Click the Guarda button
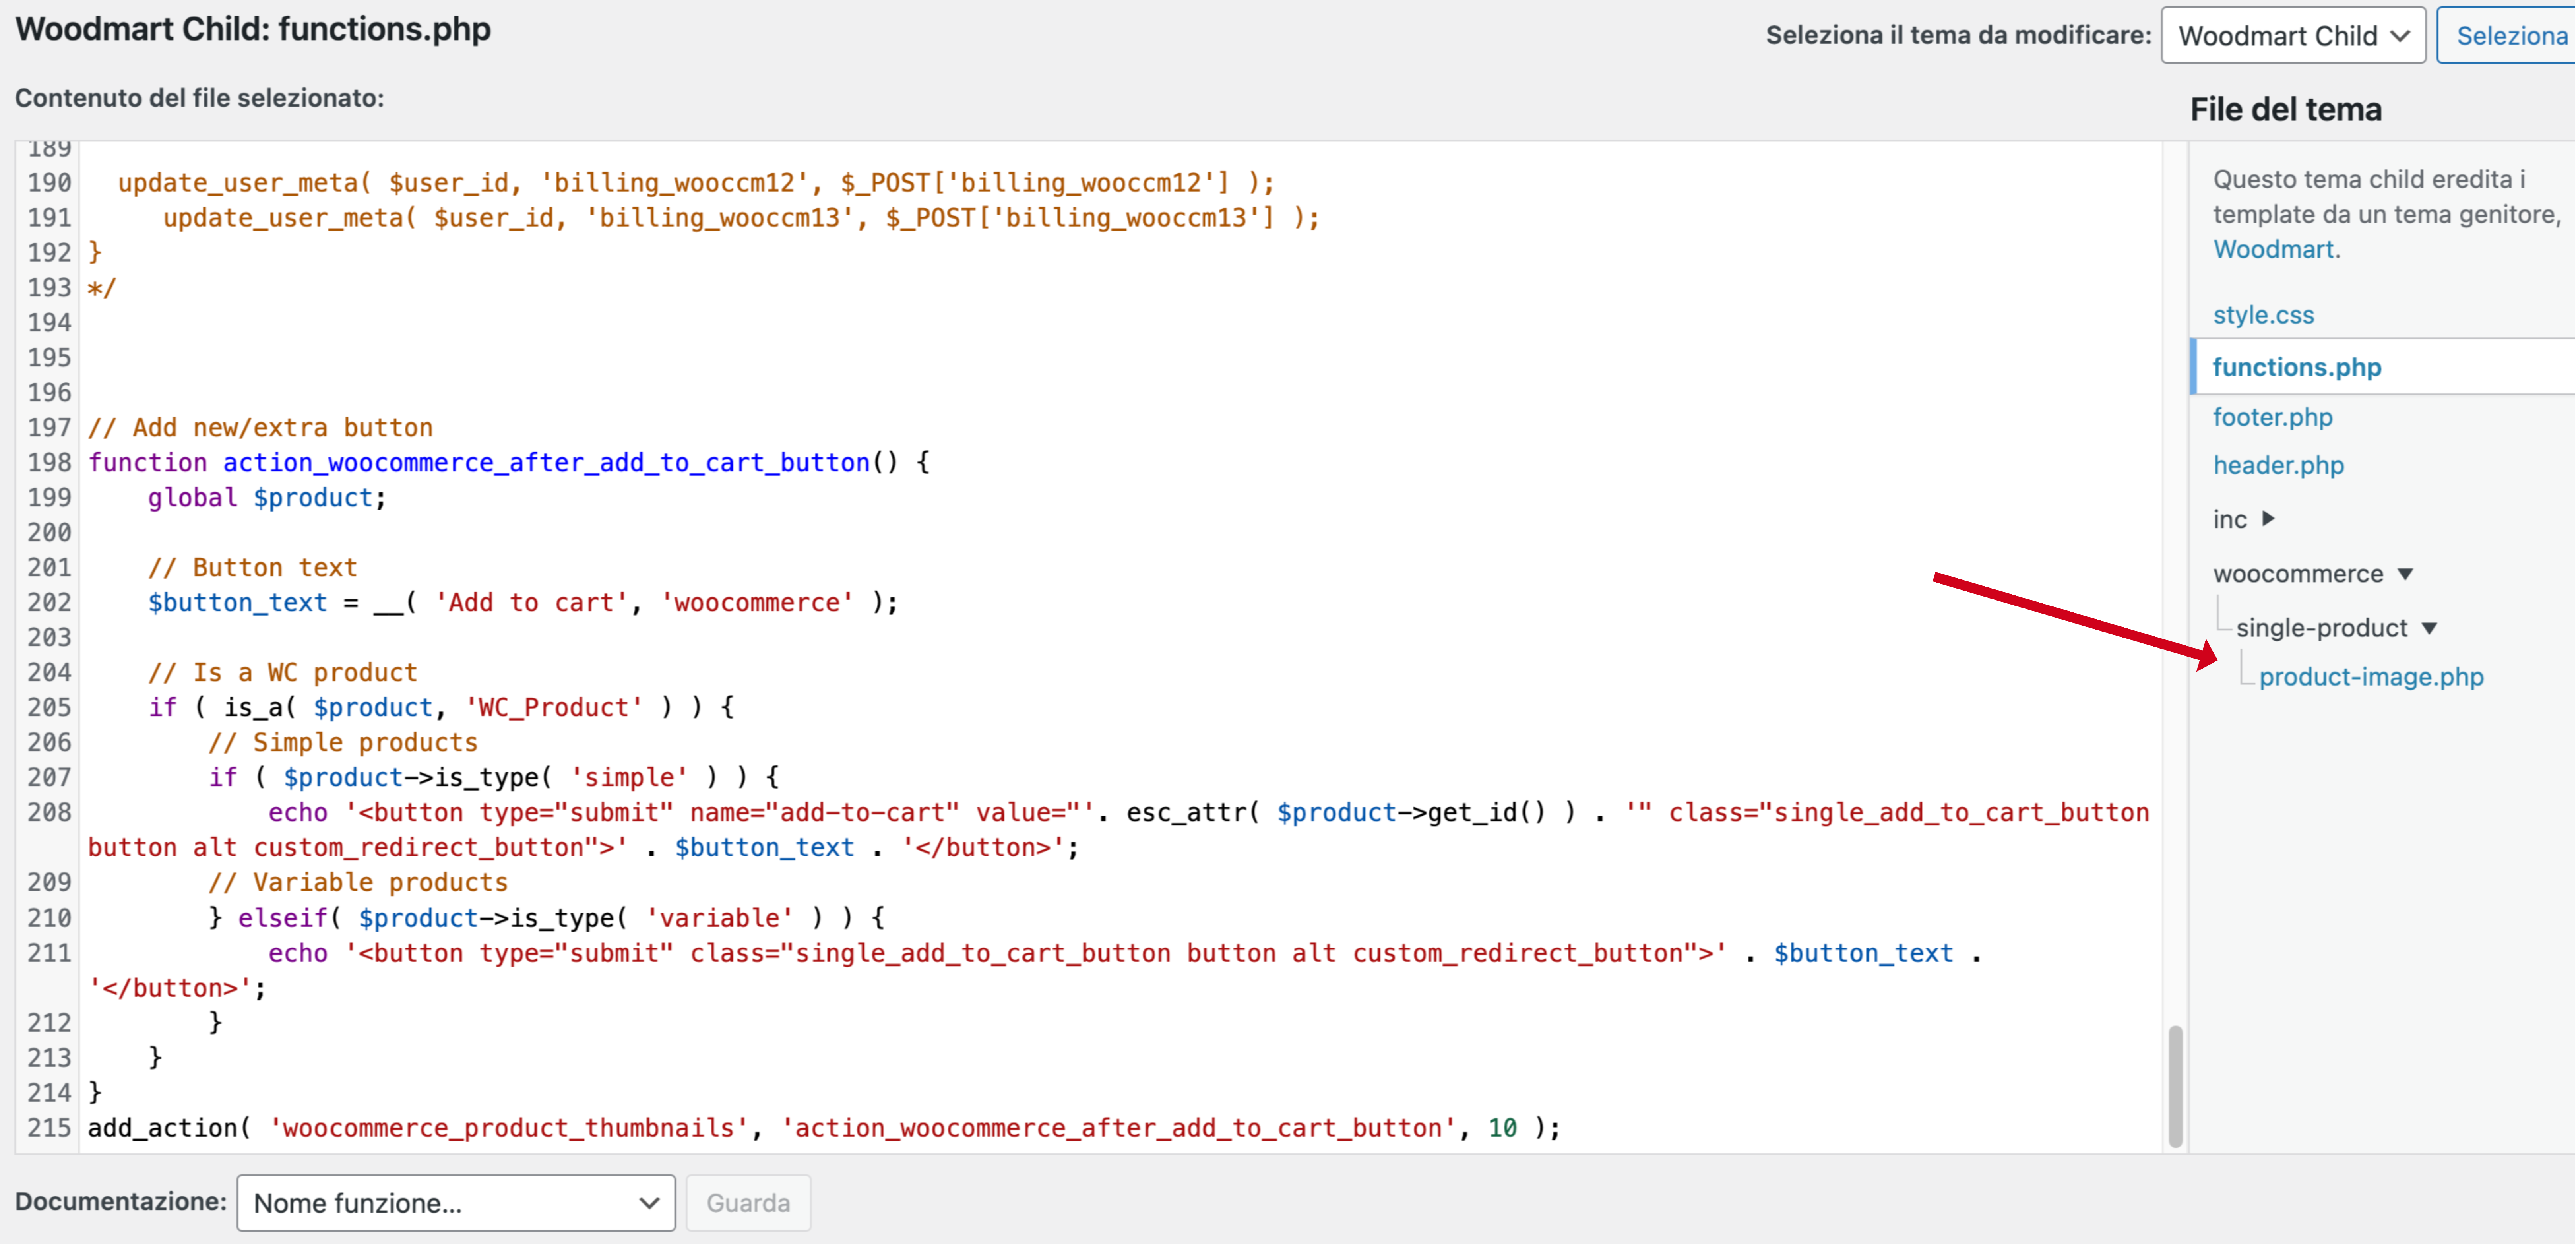This screenshot has width=2576, height=1244. (748, 1203)
